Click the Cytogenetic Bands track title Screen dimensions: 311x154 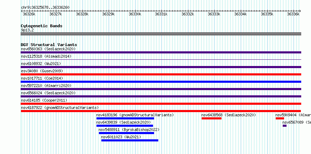click(x=42, y=26)
